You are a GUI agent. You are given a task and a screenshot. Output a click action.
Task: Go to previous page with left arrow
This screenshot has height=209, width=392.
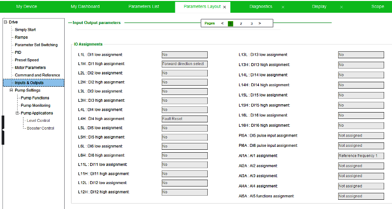click(x=222, y=23)
